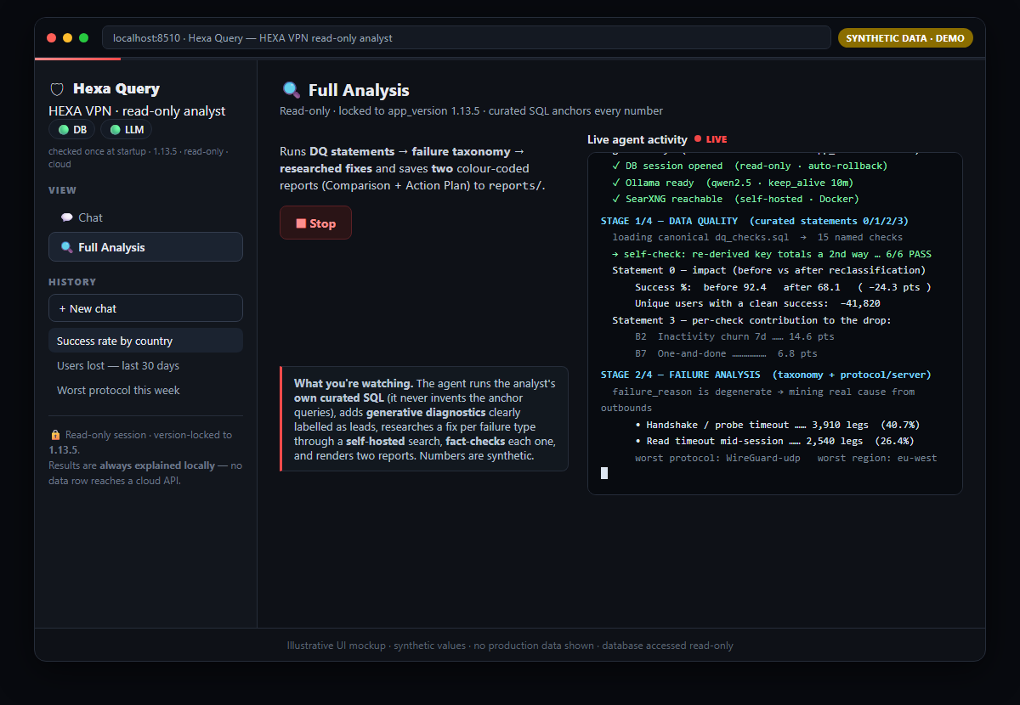The width and height of the screenshot is (1020, 705).
Task: Click the 'Read-only · locked to app_version 1.13.5' subtitle
Action: click(x=471, y=110)
